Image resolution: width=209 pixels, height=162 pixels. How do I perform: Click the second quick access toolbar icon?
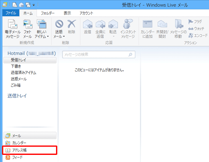tap(21, 5)
